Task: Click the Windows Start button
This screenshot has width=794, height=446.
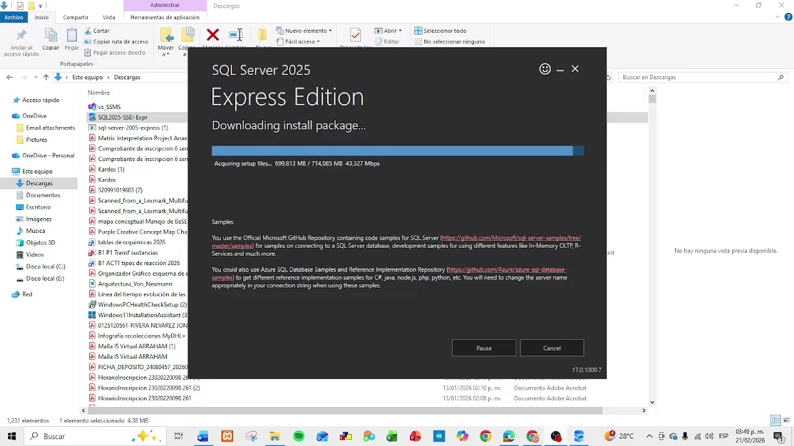Action: (12, 436)
